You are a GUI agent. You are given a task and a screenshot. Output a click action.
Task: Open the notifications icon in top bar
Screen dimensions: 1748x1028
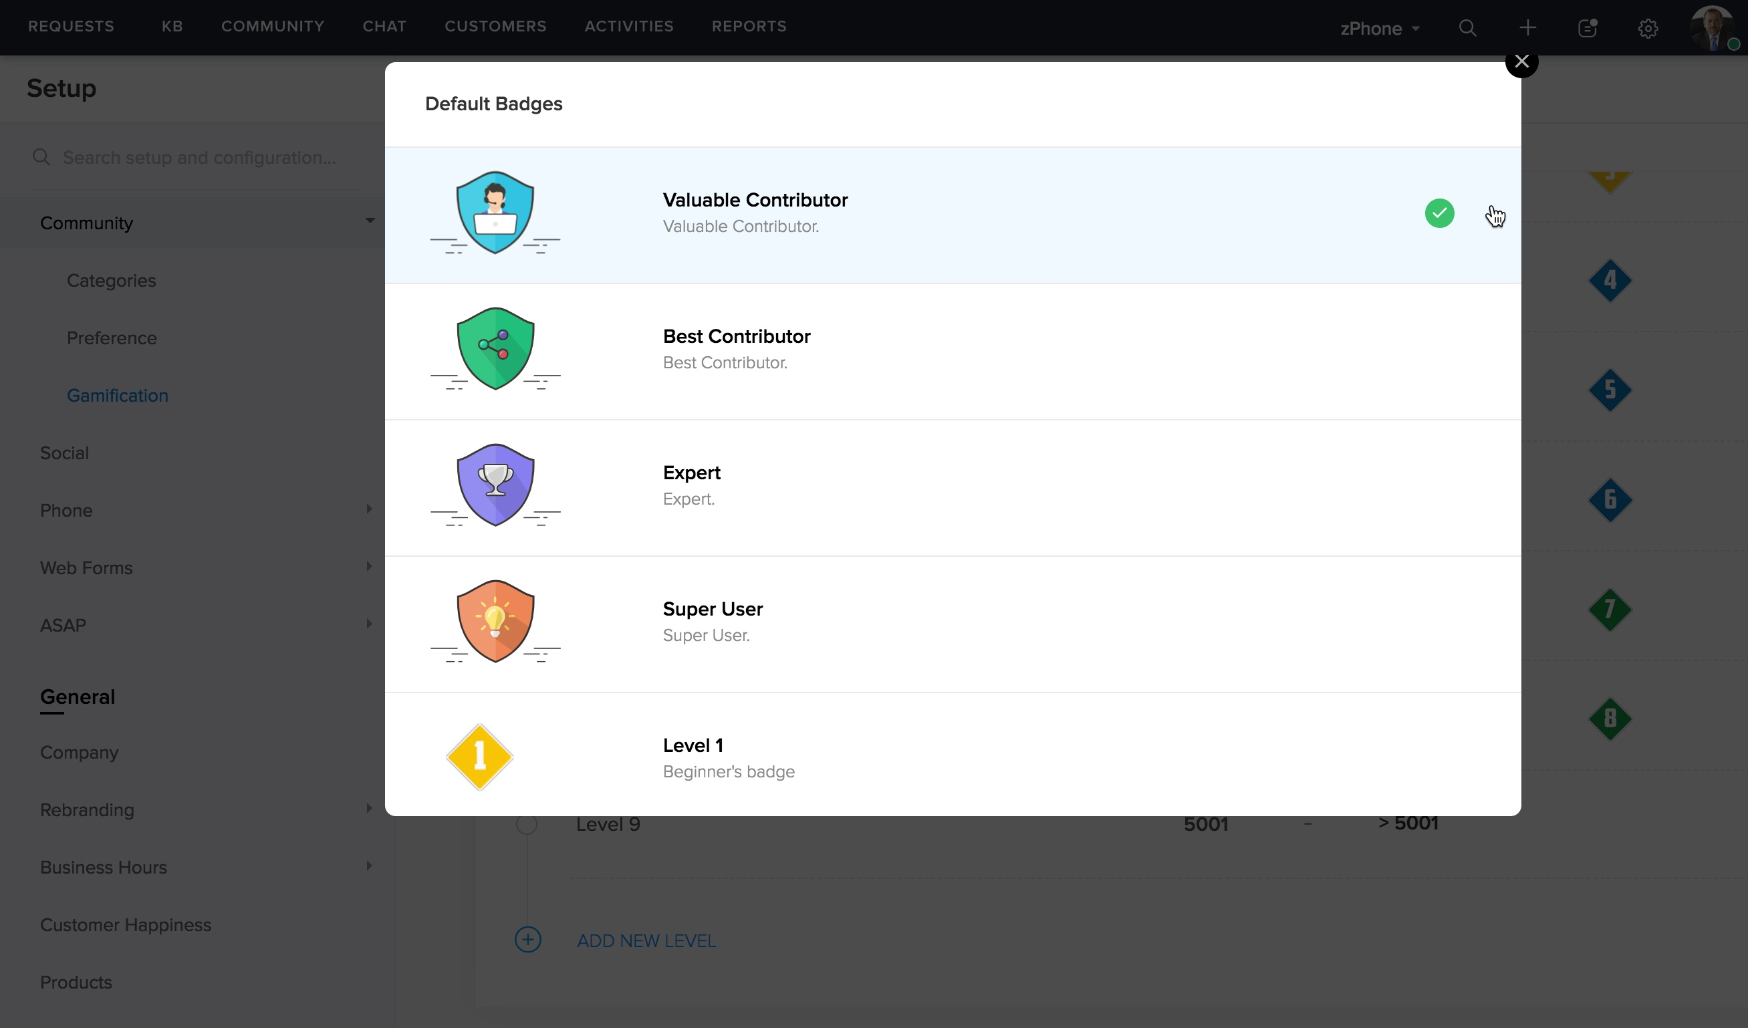click(1588, 28)
